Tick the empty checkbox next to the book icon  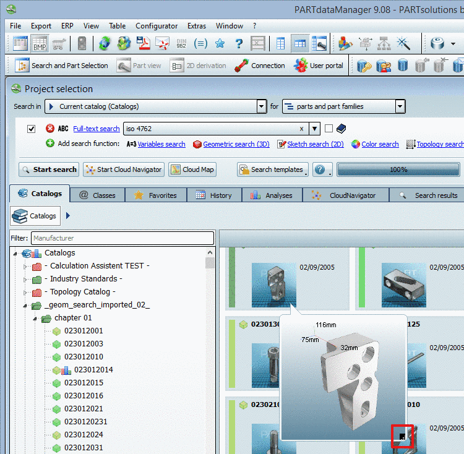(x=329, y=129)
